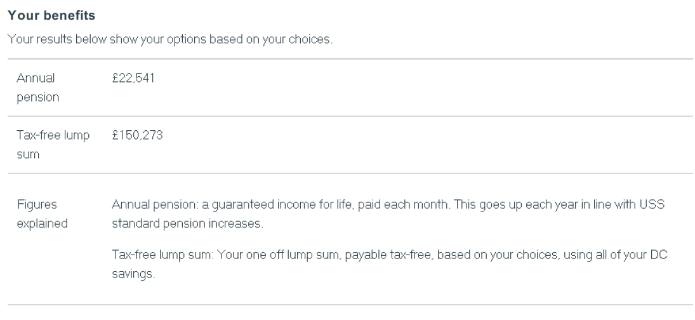
Task: Click the word 'savings.' ending the explanation
Action: tap(133, 274)
